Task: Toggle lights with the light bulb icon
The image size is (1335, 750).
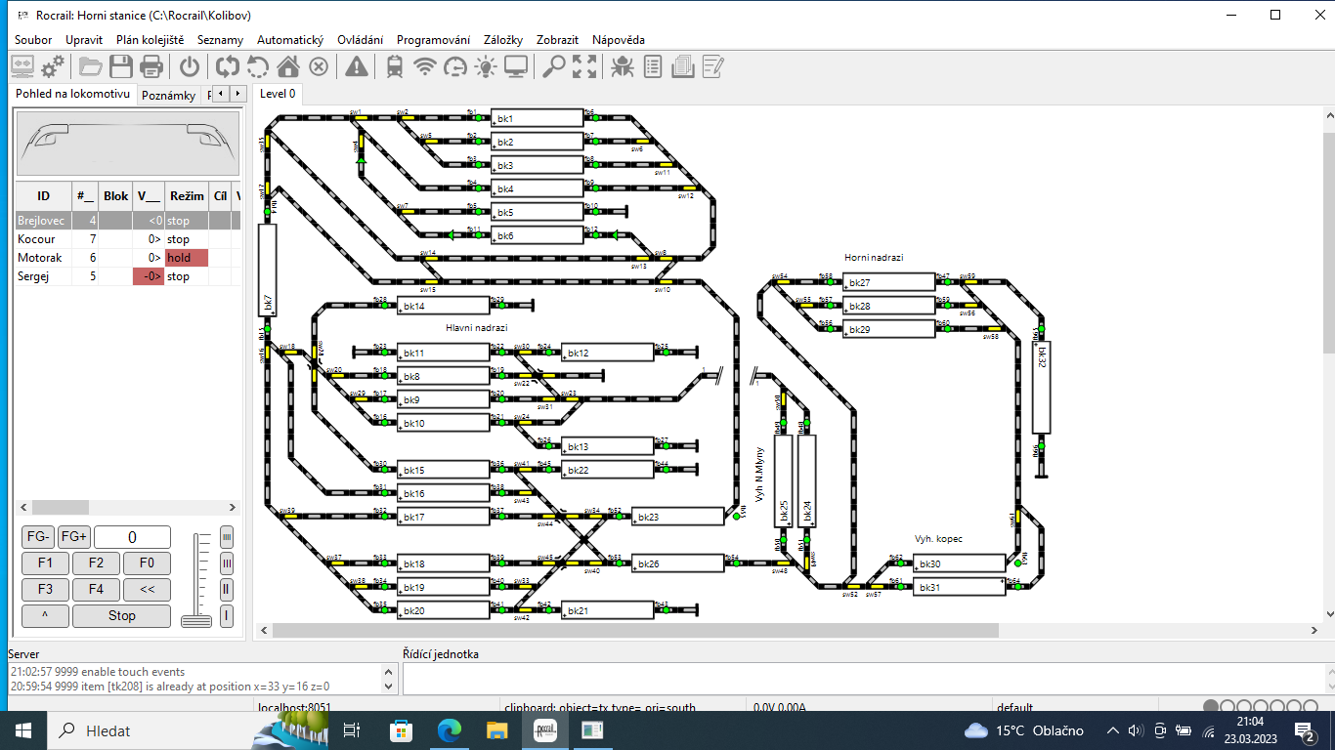Action: point(486,66)
